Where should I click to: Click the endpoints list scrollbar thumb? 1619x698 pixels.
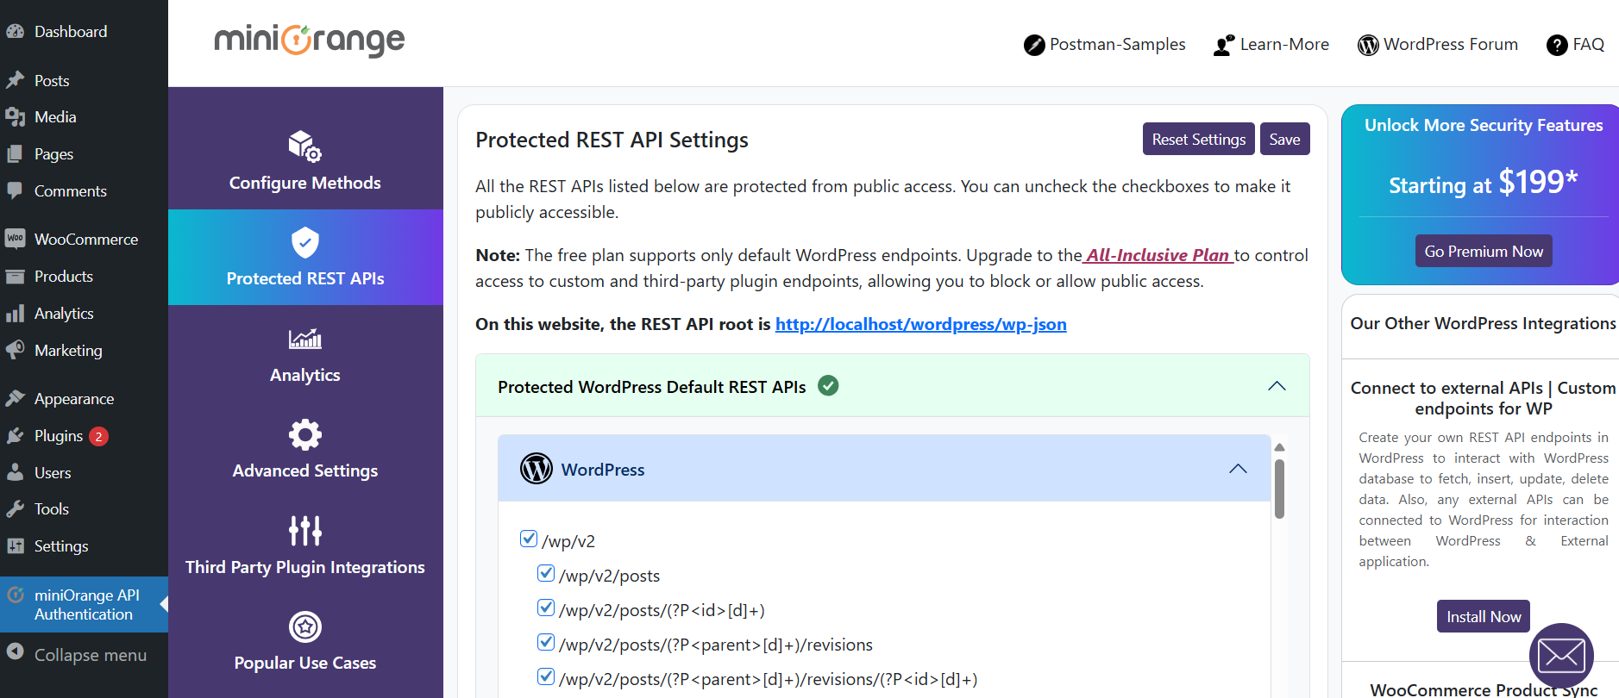(1279, 489)
